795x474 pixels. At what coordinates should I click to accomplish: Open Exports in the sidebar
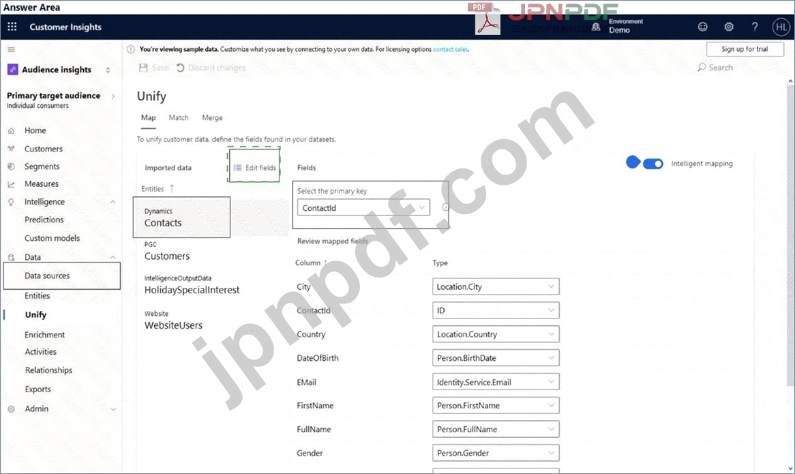click(38, 389)
